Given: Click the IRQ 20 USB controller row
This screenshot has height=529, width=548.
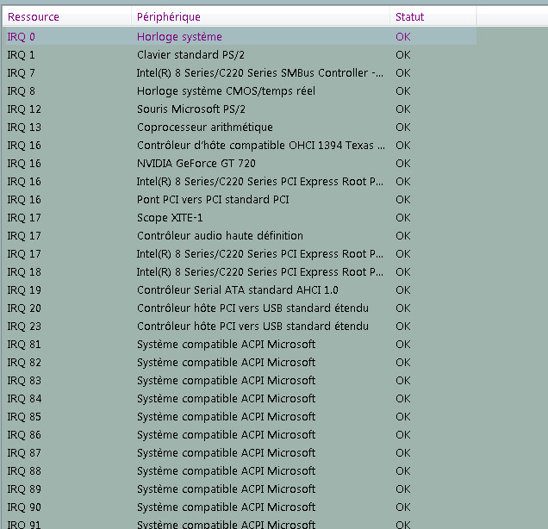Looking at the screenshot, I should (252, 308).
